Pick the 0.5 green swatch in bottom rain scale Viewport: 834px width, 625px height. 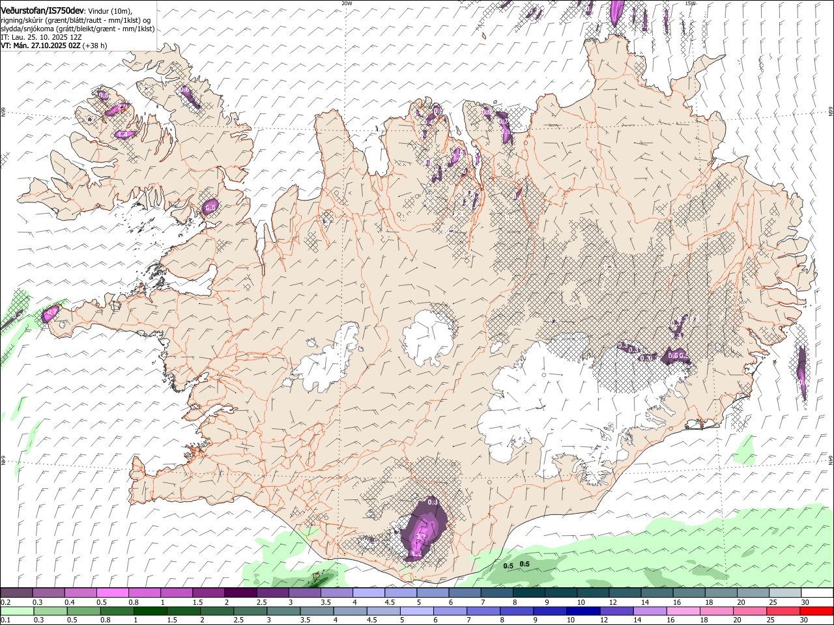point(83,611)
